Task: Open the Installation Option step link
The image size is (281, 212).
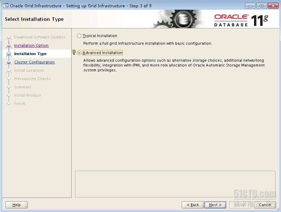Action: 31,45
